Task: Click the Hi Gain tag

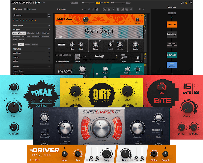Action: (35, 44)
